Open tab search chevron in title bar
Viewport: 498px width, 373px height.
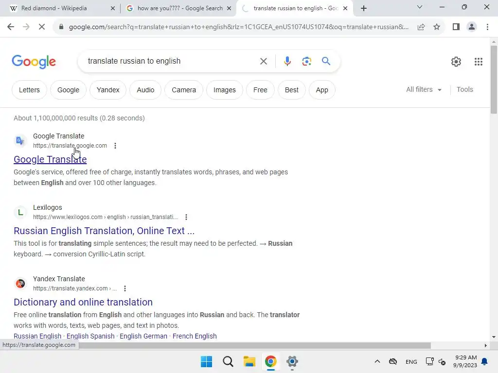click(420, 7)
